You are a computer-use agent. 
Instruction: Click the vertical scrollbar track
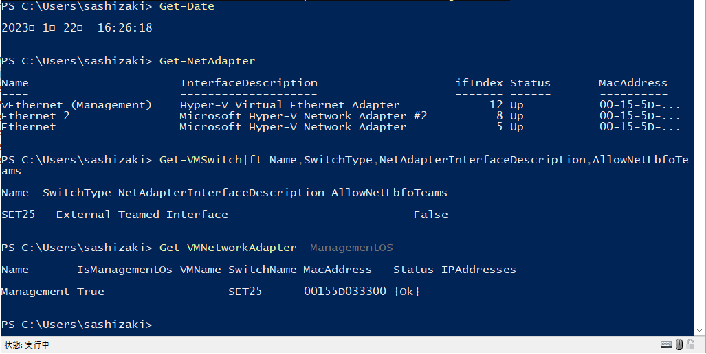(700, 162)
